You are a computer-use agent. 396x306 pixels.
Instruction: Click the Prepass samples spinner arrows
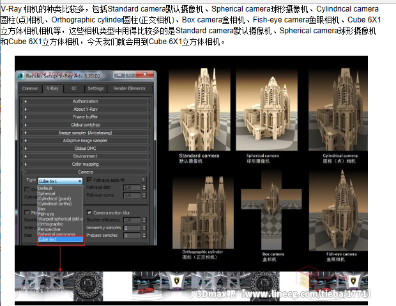pos(144,236)
